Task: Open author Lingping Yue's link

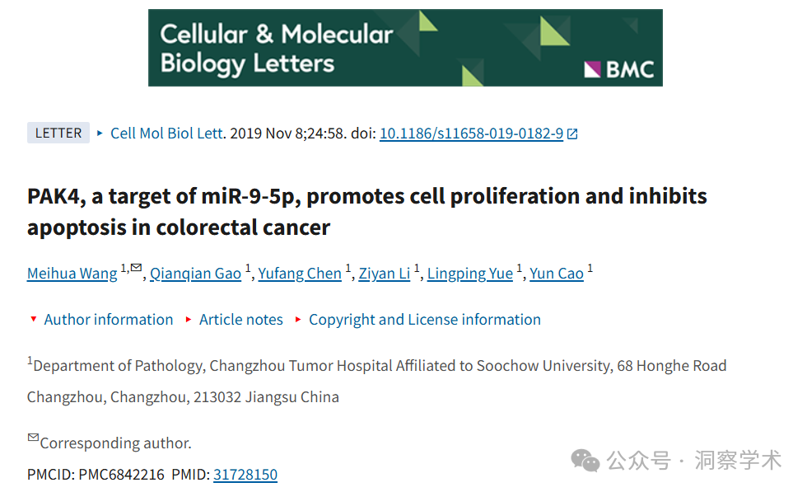Action: [470, 273]
